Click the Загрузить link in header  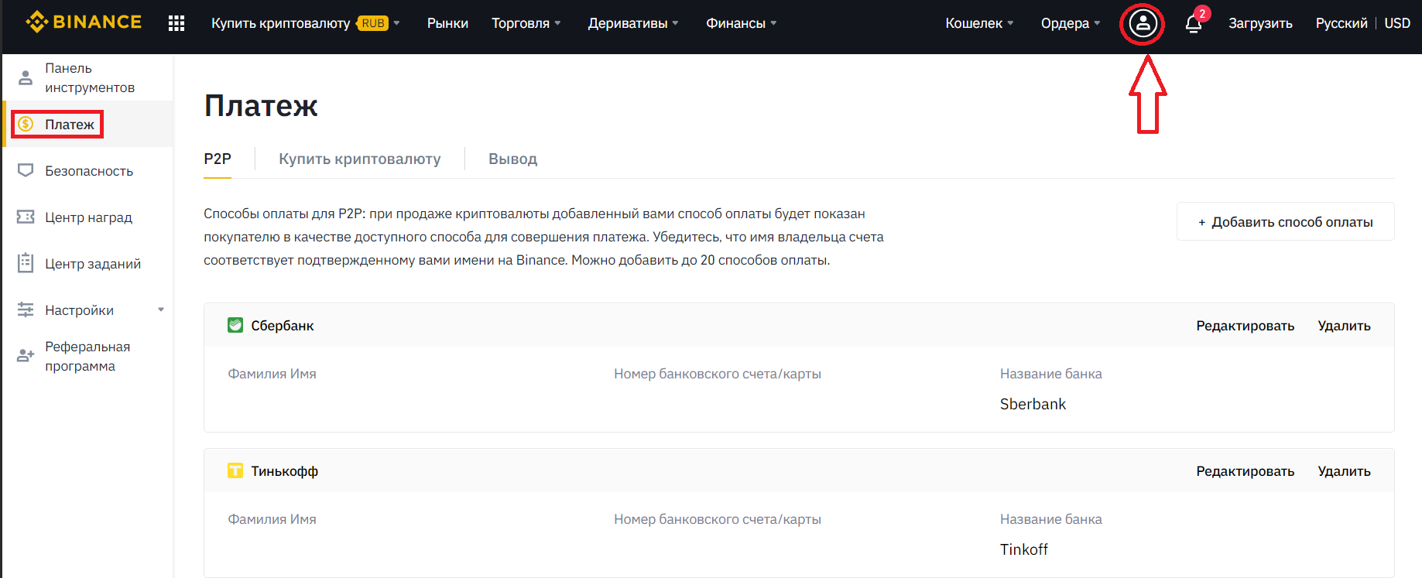point(1260,23)
